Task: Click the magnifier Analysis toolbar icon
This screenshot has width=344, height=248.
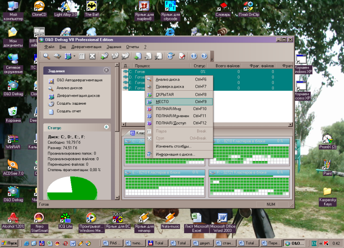Action: click(46, 56)
